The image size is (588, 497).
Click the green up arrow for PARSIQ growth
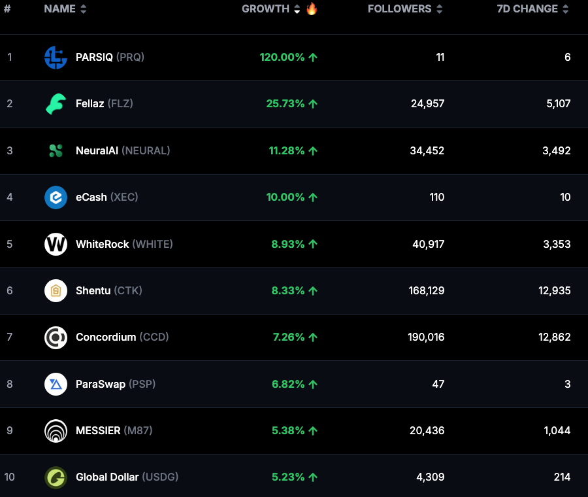(x=313, y=57)
